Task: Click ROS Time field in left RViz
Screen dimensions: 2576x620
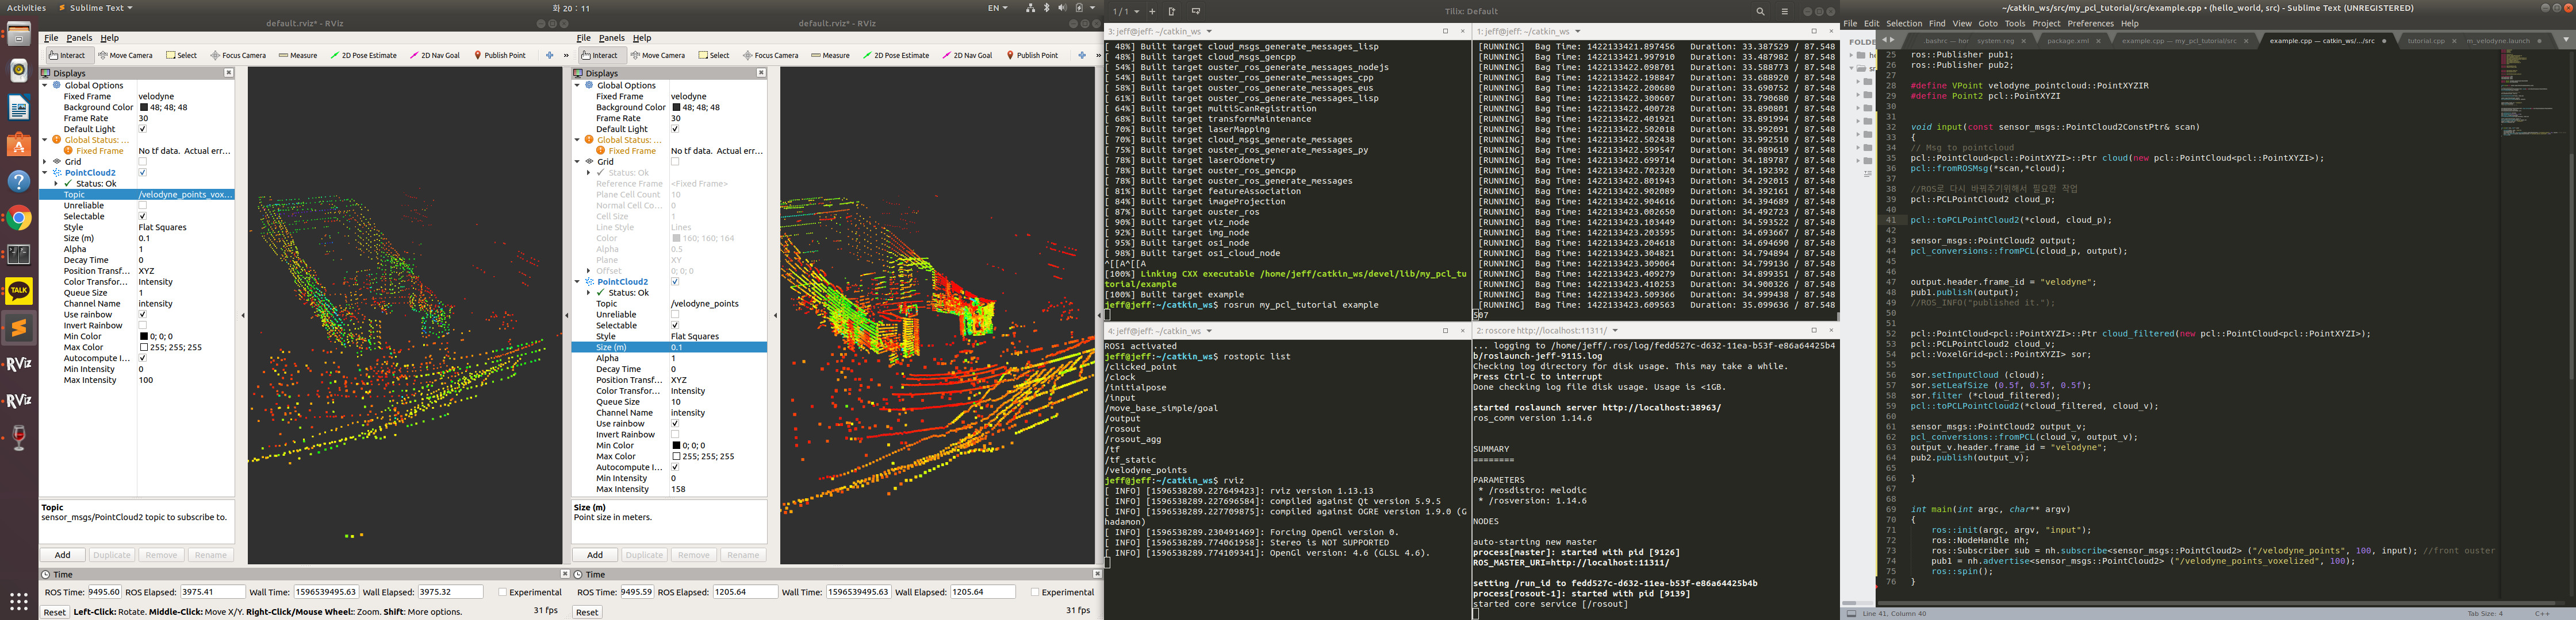Action: coord(104,592)
